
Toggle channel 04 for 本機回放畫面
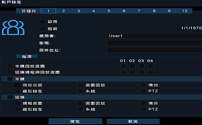coord(150,66)
